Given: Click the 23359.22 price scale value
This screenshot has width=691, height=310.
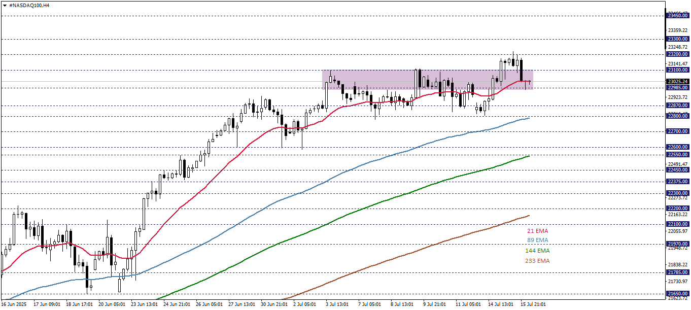Looking at the screenshot, I should pos(678,30).
